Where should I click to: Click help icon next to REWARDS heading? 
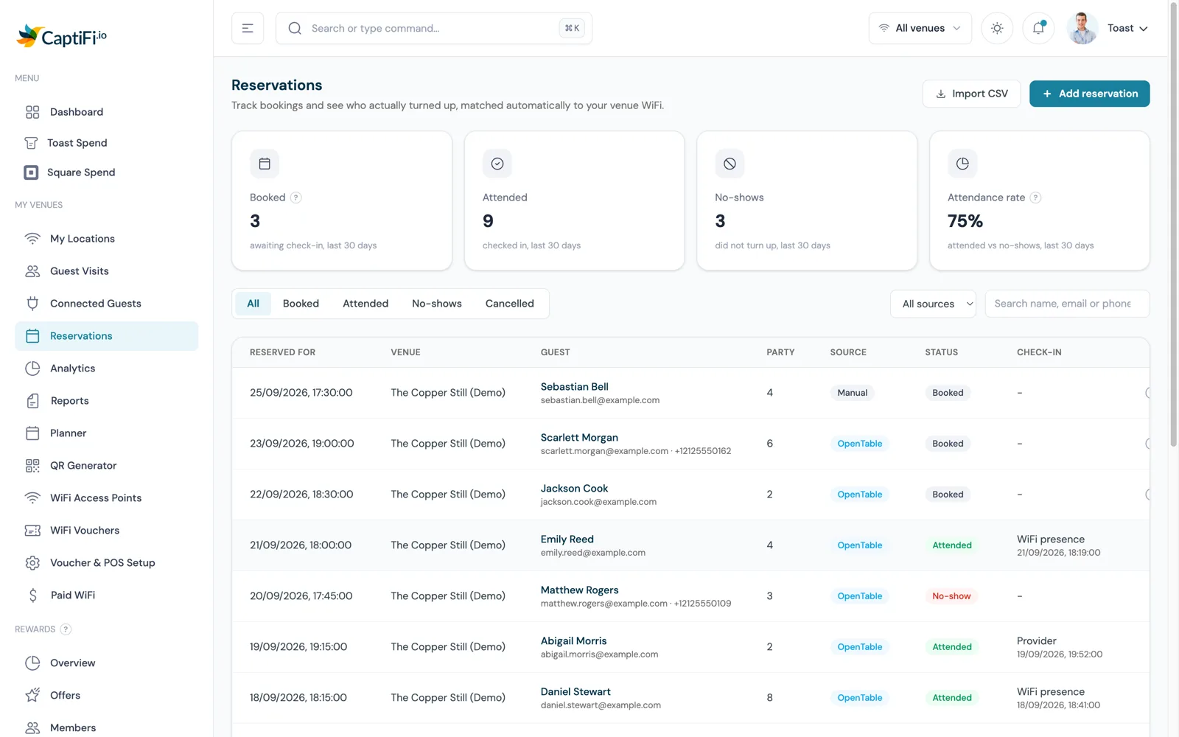66,629
